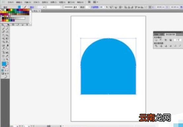Pick the red swatch in Swatches panel top row
Screen dimensions: 183x127
tap(10, 10)
